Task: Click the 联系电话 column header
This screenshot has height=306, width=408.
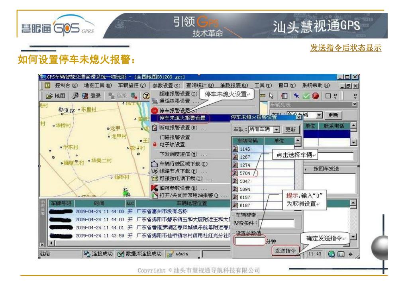Action: coord(334,126)
